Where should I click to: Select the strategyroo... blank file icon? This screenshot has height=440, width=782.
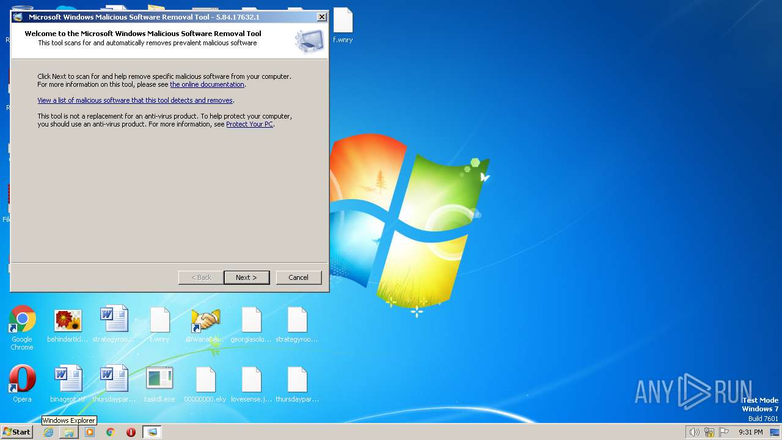[x=297, y=324]
